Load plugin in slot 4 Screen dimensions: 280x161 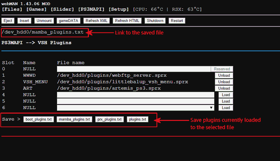click(226, 95)
